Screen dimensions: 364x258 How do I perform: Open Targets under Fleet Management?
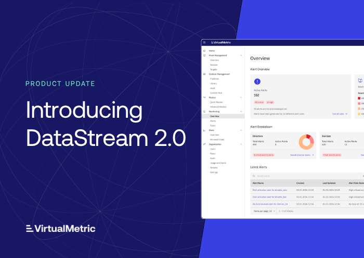pyautogui.click(x=213, y=69)
